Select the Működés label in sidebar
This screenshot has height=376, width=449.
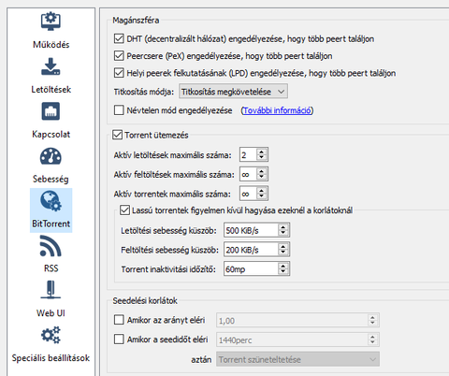coord(51,45)
